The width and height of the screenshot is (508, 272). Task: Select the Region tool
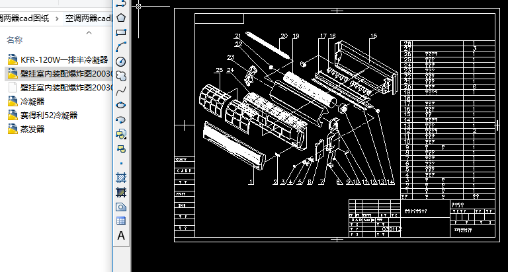pos(121,207)
